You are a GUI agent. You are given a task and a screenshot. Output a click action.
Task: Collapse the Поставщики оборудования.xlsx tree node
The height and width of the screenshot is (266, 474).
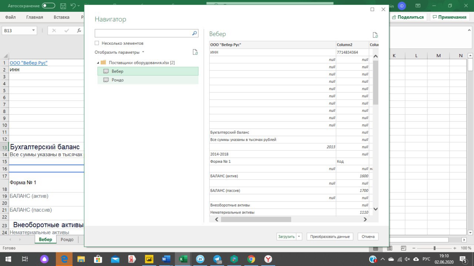tap(98, 63)
